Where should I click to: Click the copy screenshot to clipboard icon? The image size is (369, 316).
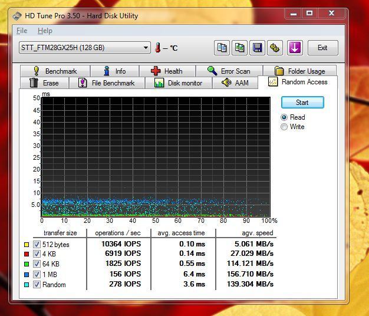point(239,48)
